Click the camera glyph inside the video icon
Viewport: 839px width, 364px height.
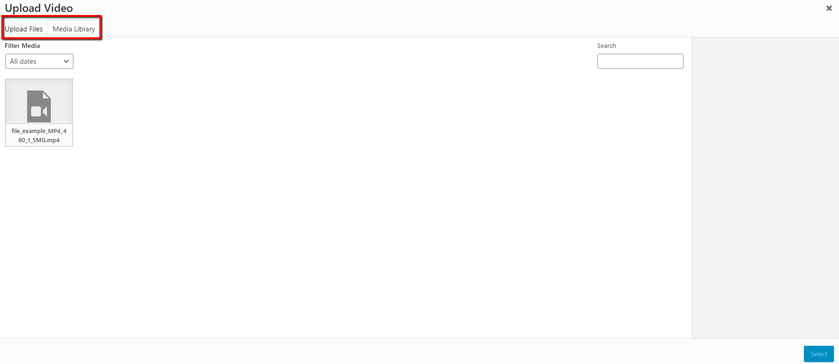pos(39,112)
